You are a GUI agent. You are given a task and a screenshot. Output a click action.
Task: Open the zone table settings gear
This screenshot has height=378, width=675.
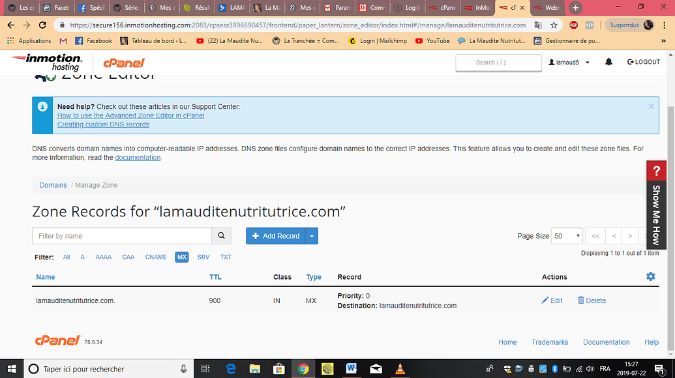650,277
